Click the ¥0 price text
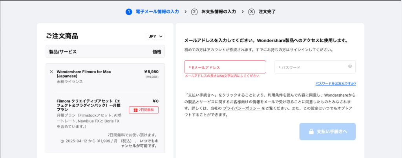 [155, 101]
